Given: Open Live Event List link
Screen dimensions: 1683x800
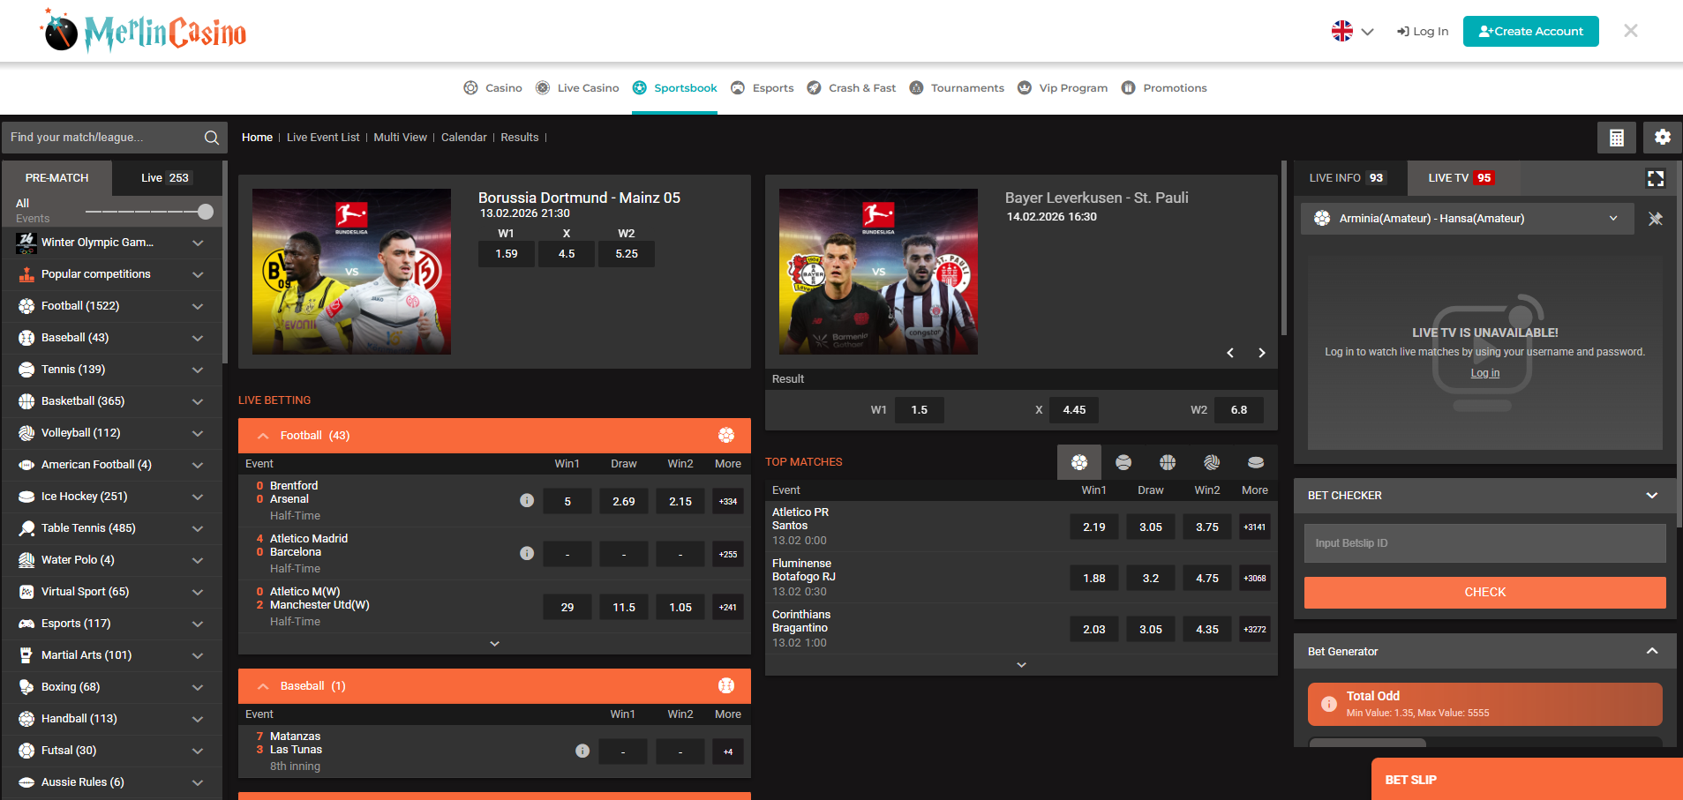Looking at the screenshot, I should tap(323, 138).
